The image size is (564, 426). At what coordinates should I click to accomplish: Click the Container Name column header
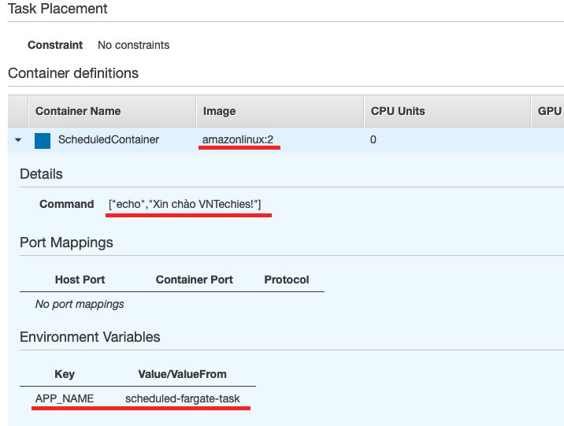coord(78,111)
